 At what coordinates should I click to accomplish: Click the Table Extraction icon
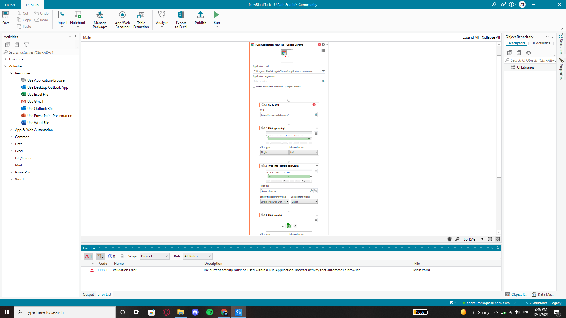click(x=141, y=19)
